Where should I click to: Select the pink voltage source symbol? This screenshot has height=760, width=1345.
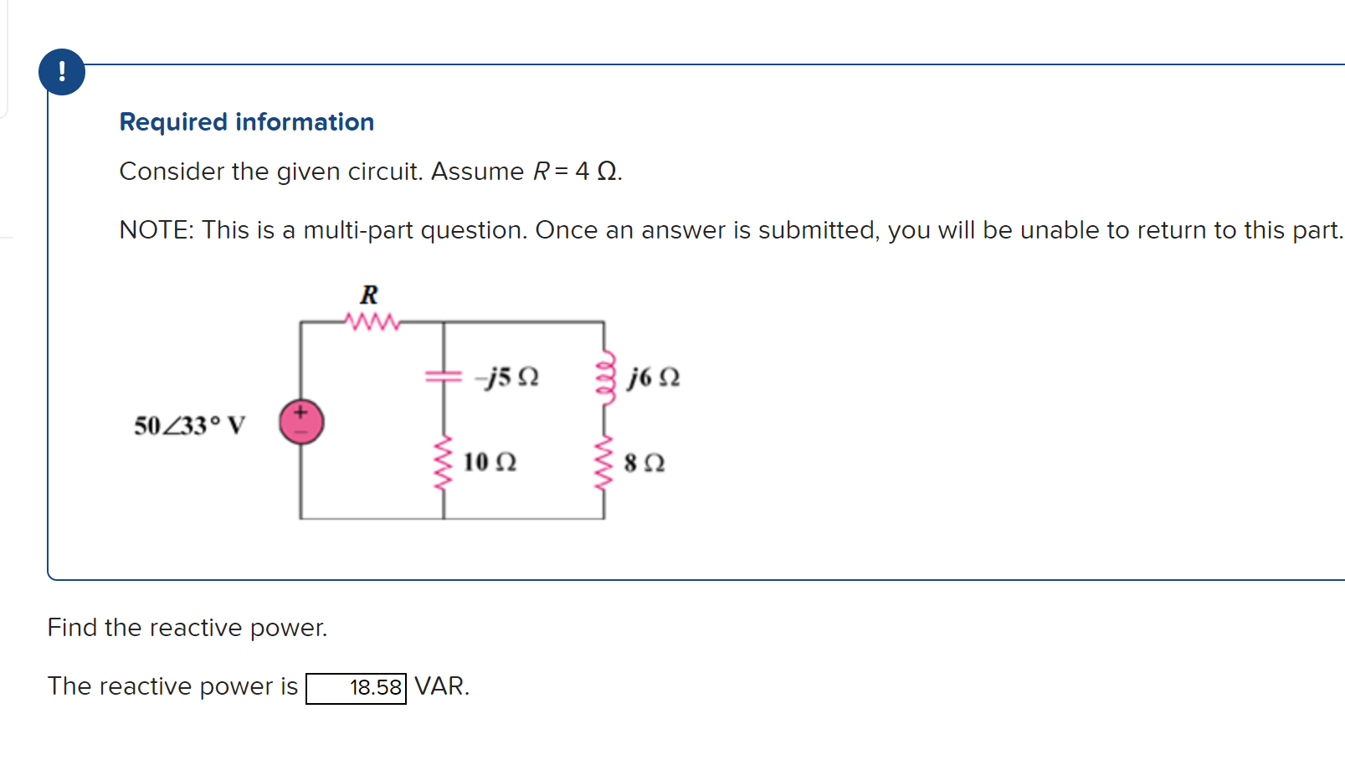pos(300,423)
